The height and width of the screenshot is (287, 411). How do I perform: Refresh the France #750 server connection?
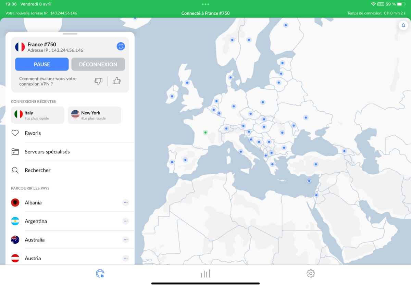click(x=121, y=46)
